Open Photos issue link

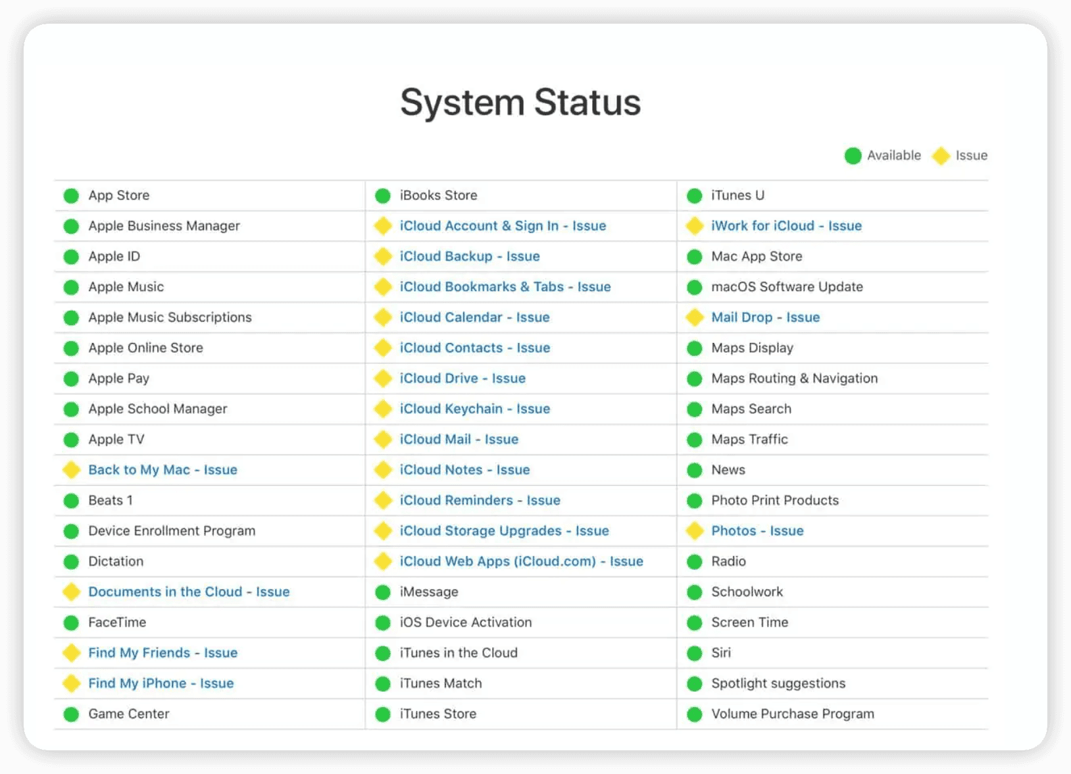[x=757, y=530]
